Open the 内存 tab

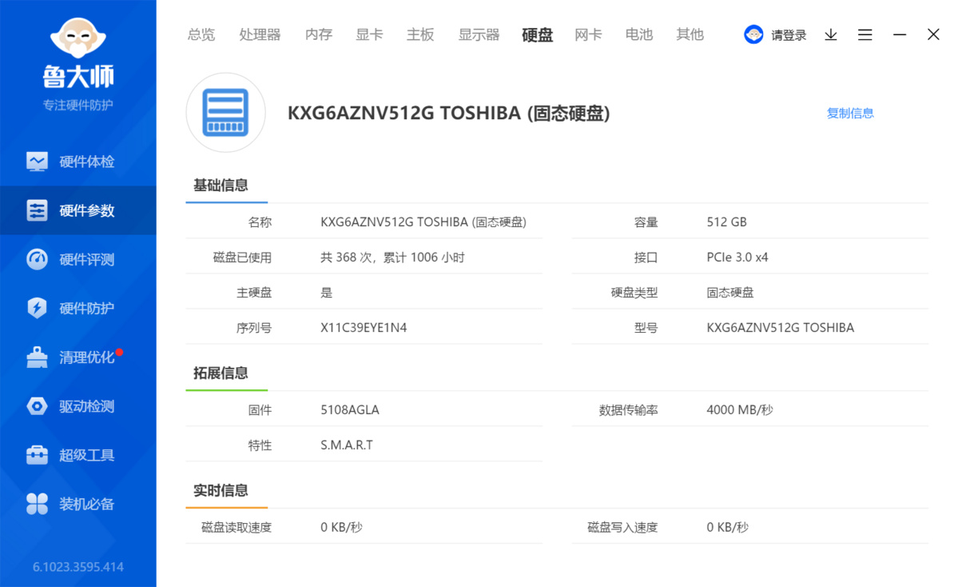click(x=319, y=35)
